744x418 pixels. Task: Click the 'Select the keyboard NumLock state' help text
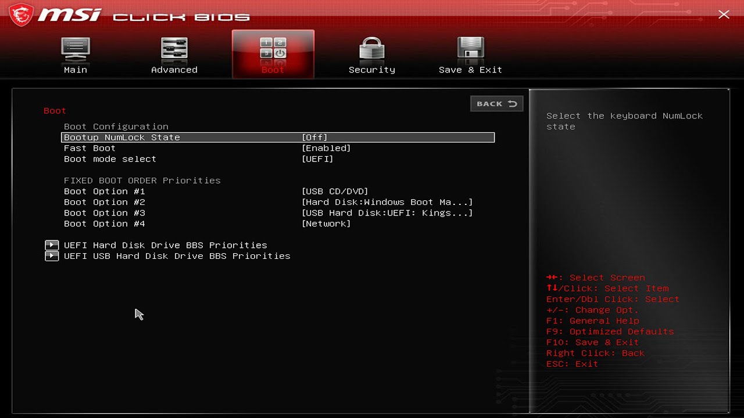(625, 121)
